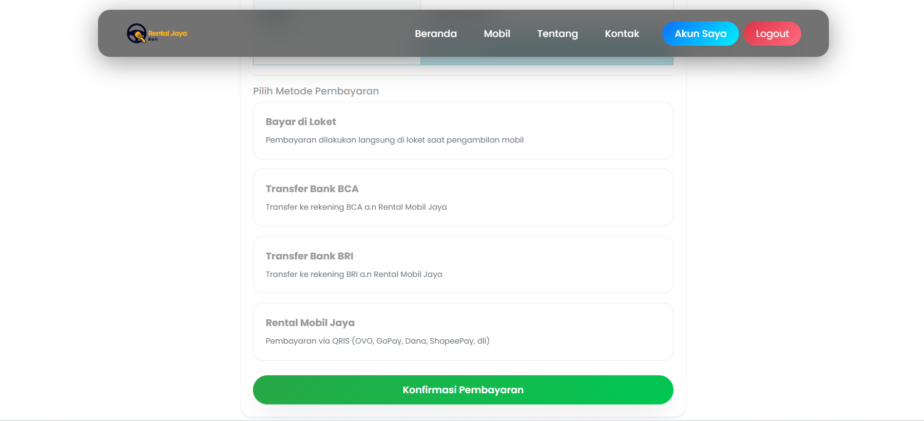The width and height of the screenshot is (924, 421).
Task: Click the loket pickup payment description text
Action: point(394,140)
